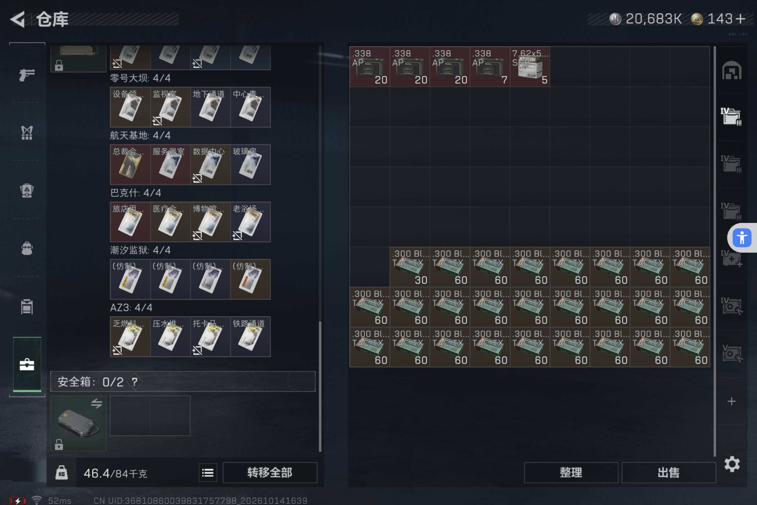Image resolution: width=757 pixels, height=505 pixels.
Task: Select the 7.62x5 SNB ammo stack
Action: 530,67
